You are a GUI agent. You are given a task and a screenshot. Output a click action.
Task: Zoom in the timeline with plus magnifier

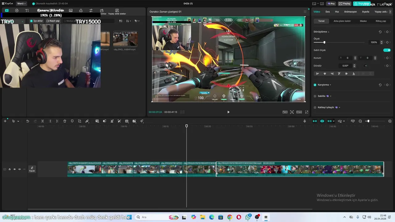390,121
